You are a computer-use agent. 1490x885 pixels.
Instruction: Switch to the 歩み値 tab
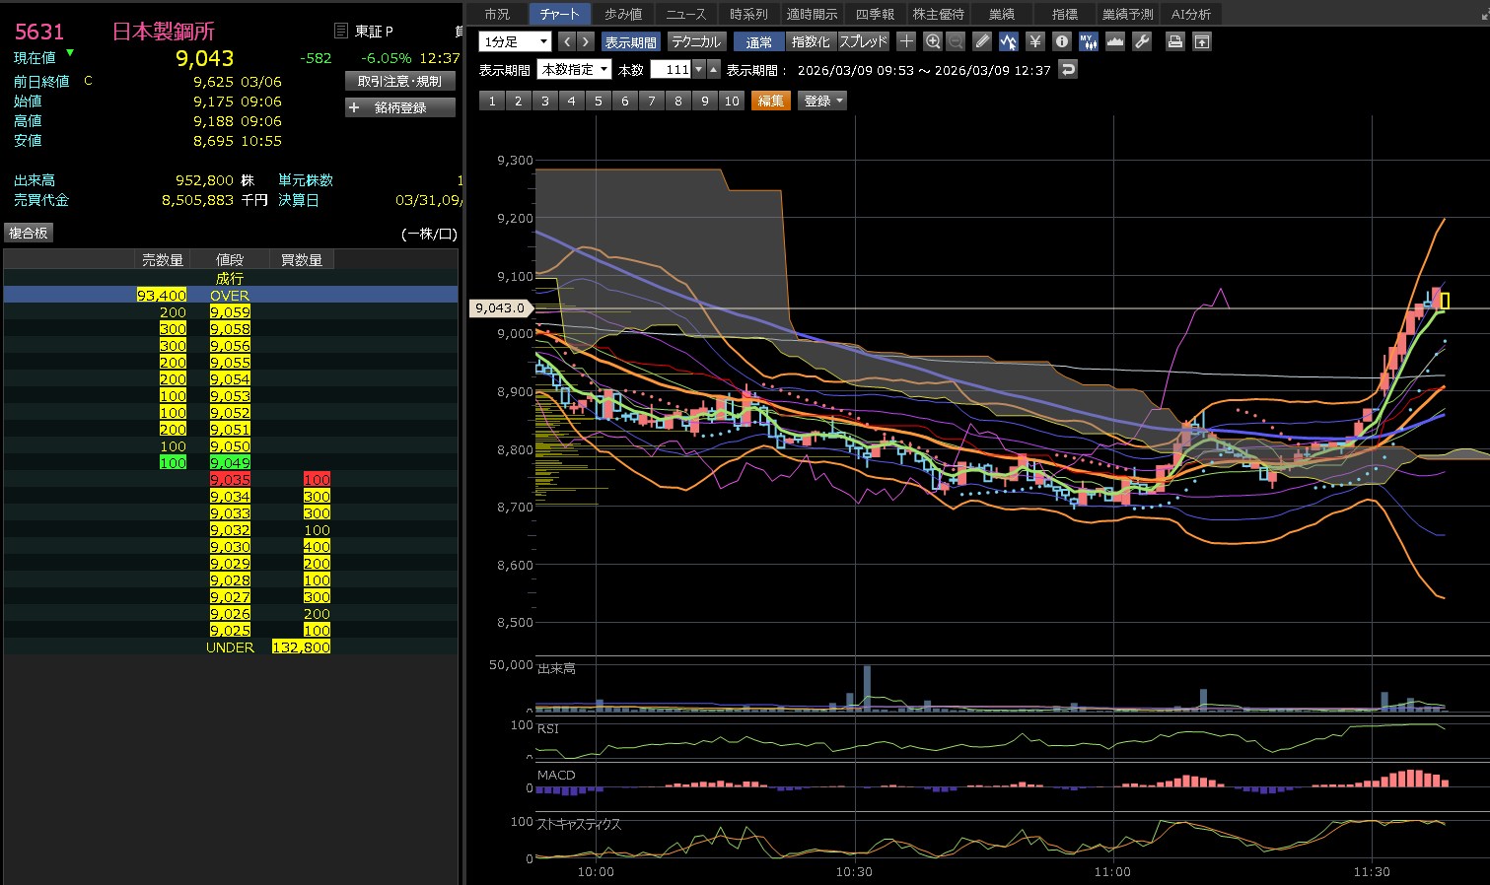point(623,14)
